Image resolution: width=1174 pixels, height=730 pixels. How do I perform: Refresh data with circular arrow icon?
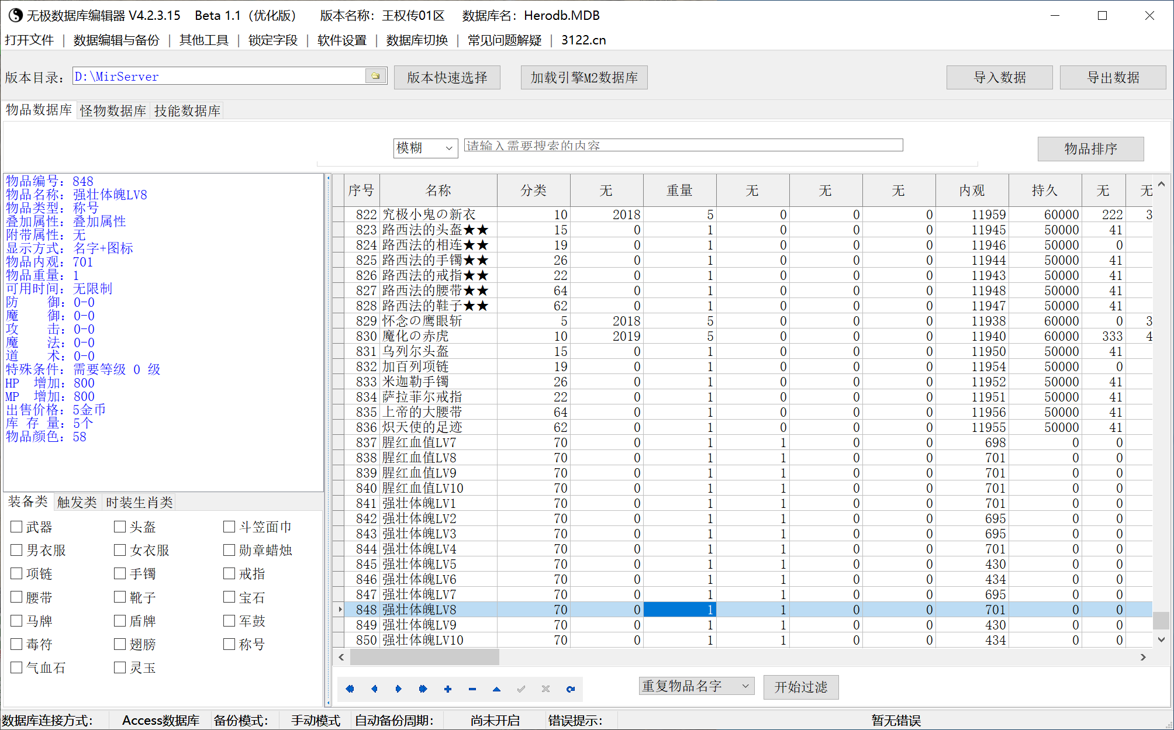pos(570,689)
